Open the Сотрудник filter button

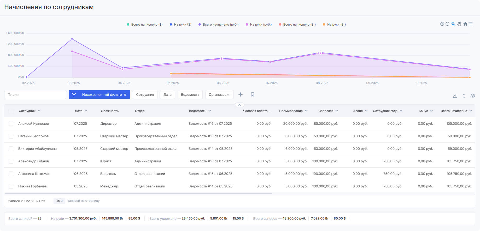(x=145, y=94)
